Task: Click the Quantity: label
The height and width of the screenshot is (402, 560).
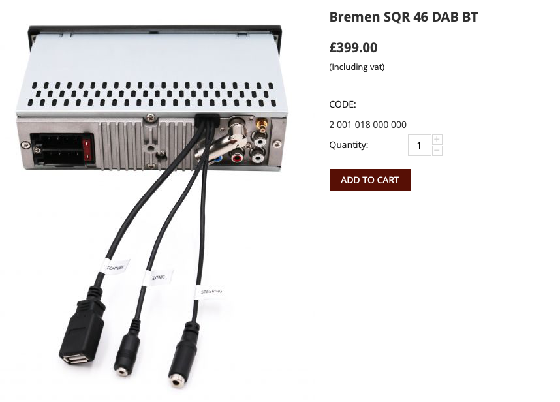Action: pyautogui.click(x=349, y=145)
